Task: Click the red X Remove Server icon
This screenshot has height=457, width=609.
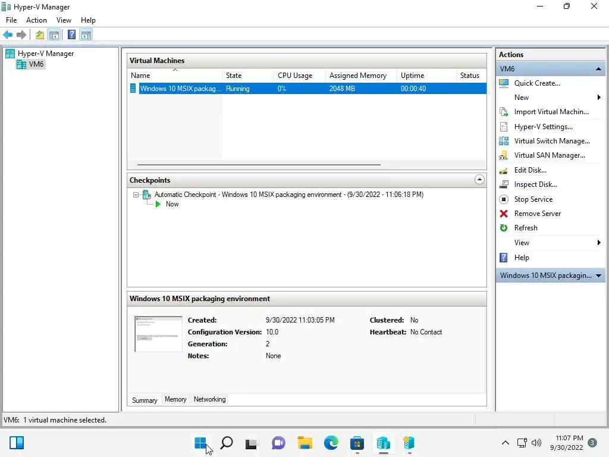Action: (504, 214)
